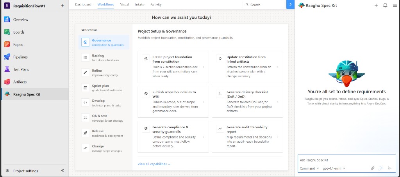Collapse panel with blue arrow button
This screenshot has height=177, width=400.
tap(290, 5)
